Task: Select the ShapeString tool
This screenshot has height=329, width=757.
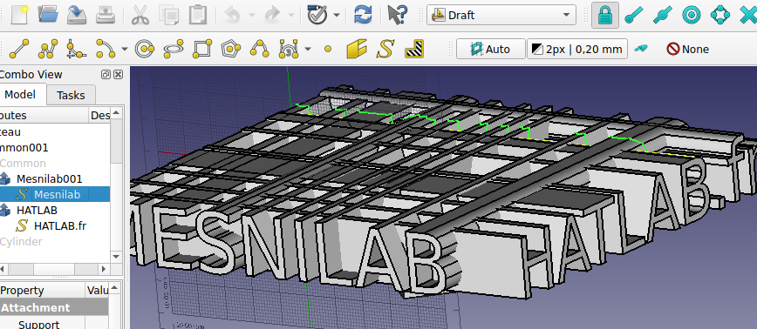Action: (385, 49)
